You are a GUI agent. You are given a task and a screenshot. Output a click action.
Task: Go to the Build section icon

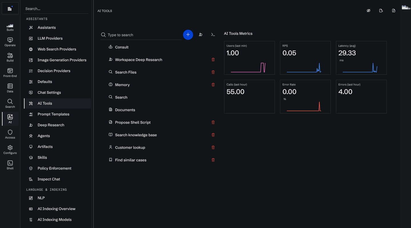(10, 58)
